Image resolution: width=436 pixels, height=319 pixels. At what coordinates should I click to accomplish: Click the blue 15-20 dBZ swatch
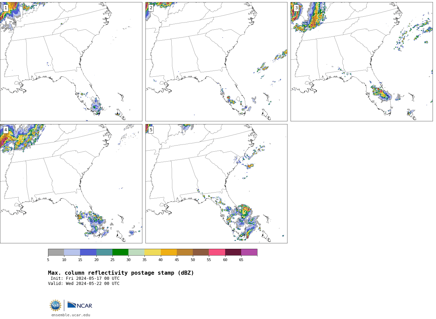click(x=88, y=252)
